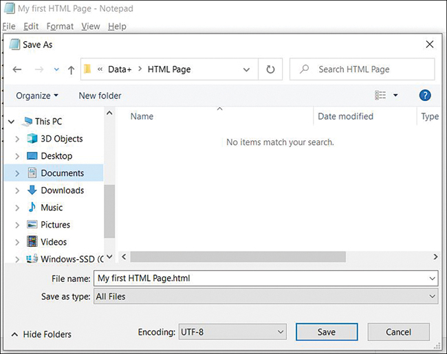This screenshot has height=354, width=447.
Task: Click the Notepad icon in Save As title
Action: (x=14, y=44)
